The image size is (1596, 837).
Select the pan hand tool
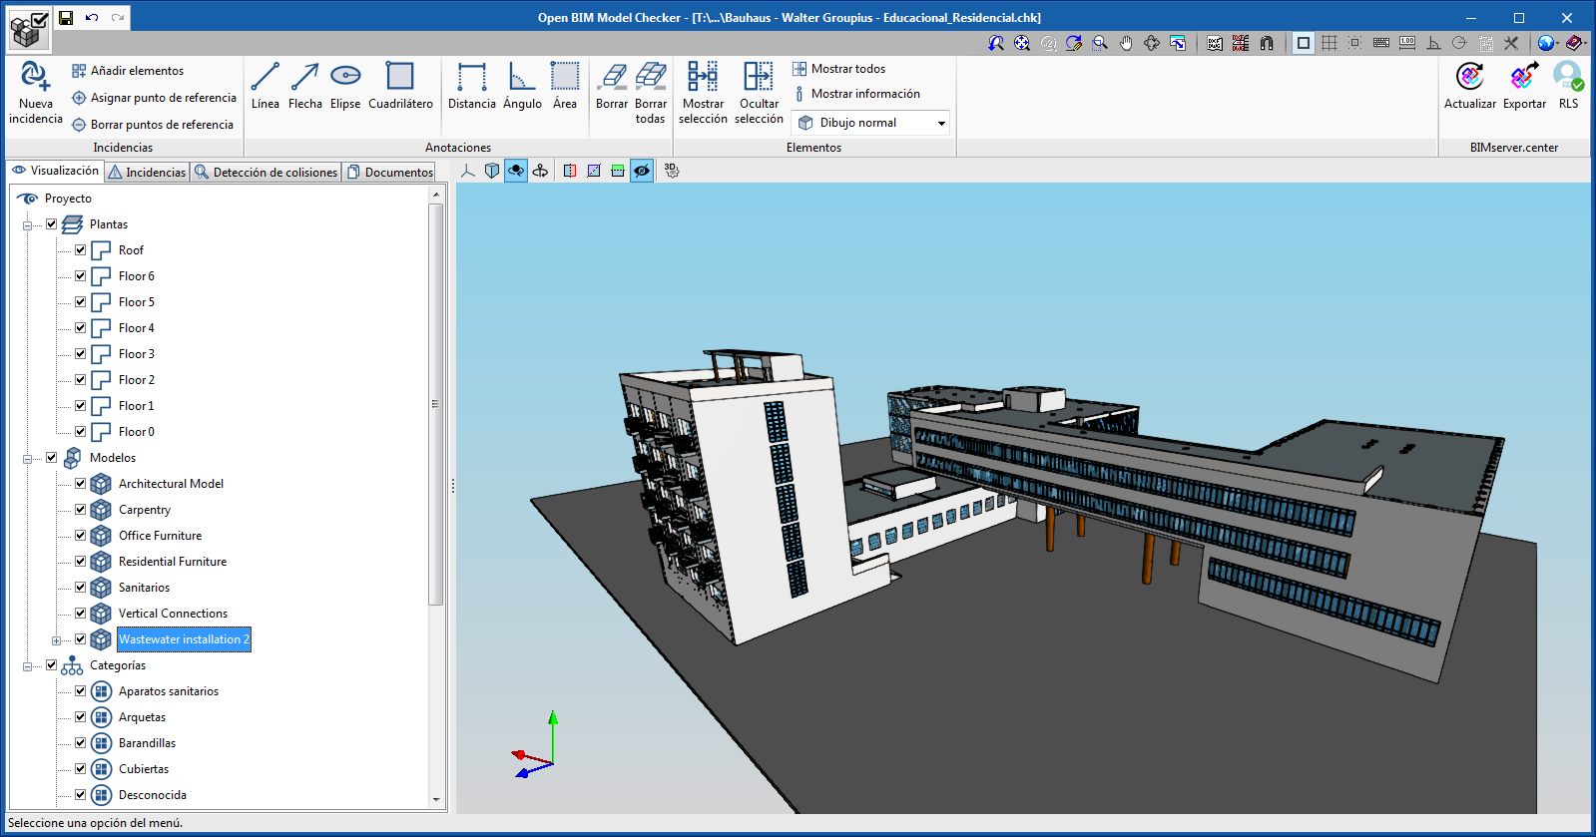pos(1126,43)
